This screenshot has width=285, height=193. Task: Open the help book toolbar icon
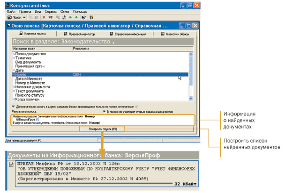coord(91,17)
